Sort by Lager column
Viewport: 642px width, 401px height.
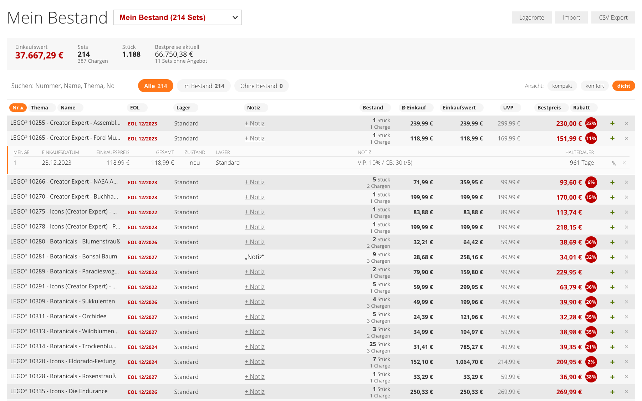click(x=185, y=108)
